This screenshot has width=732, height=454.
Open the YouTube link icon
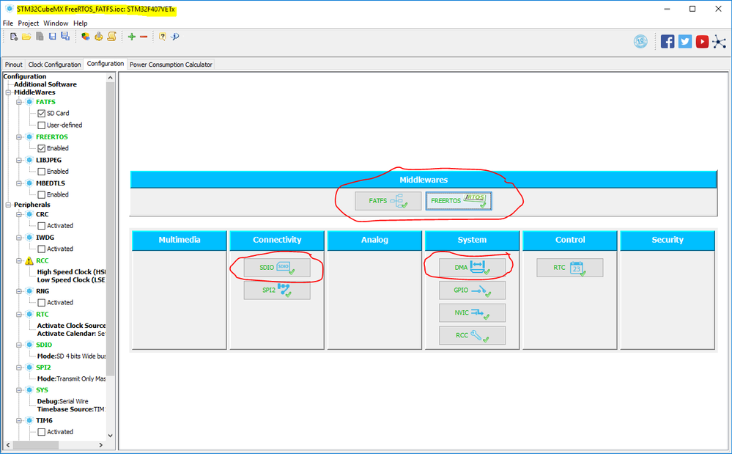(x=702, y=42)
